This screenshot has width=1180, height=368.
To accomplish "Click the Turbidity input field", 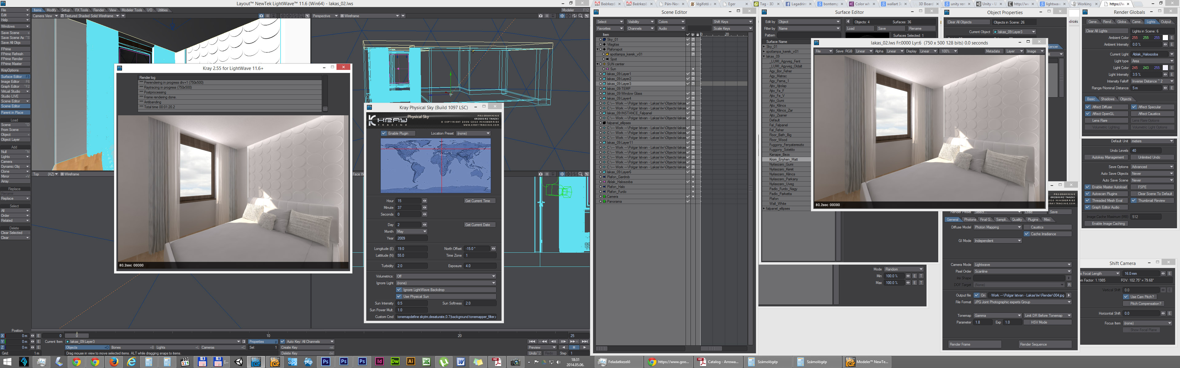I will pyautogui.click(x=411, y=266).
